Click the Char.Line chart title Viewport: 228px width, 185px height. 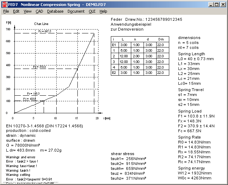pyautogui.click(x=41, y=24)
